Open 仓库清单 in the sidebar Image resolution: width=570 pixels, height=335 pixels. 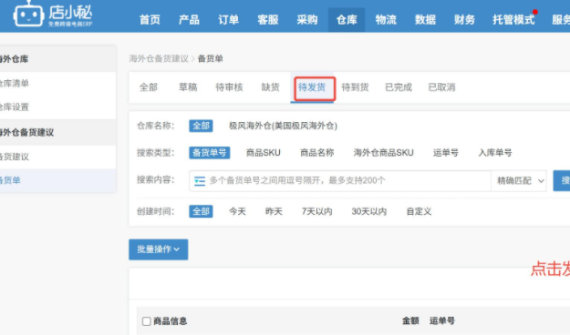pos(15,83)
